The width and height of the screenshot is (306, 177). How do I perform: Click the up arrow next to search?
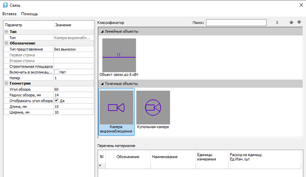[291, 22]
